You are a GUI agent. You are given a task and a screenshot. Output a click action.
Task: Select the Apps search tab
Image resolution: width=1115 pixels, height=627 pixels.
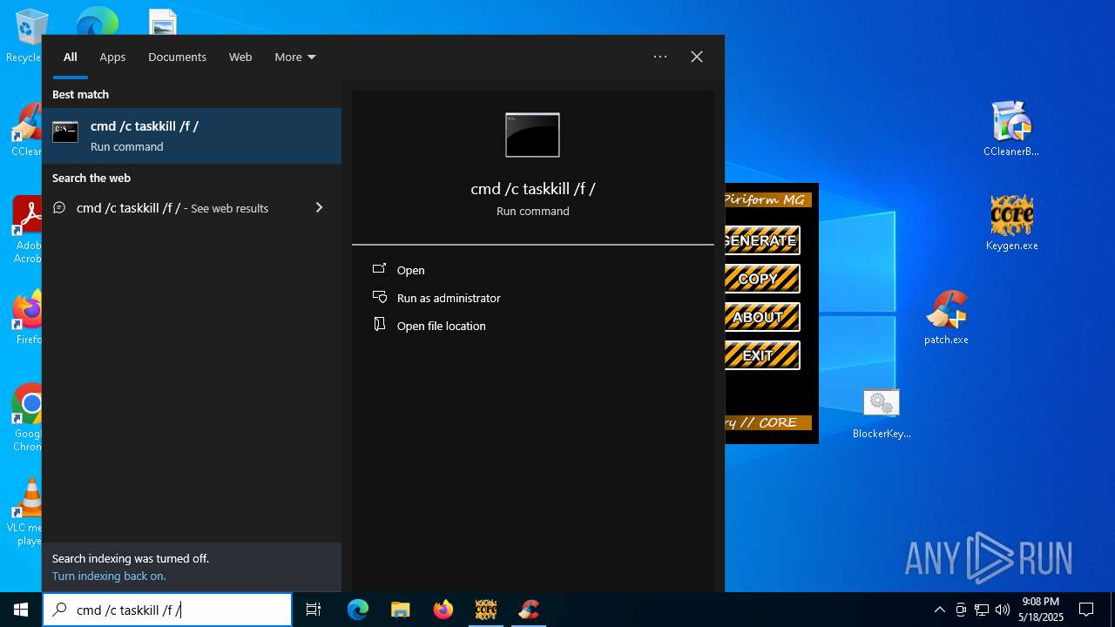point(112,57)
